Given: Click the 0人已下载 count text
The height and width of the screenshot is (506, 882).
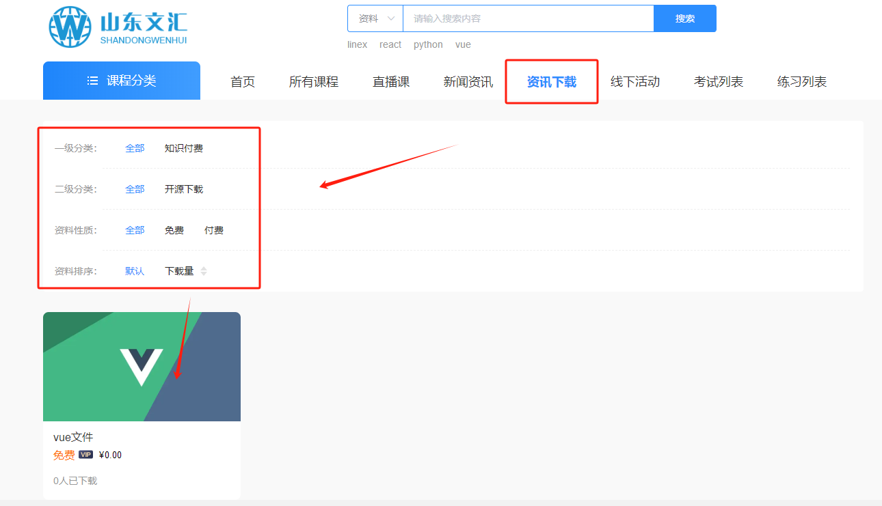Looking at the screenshot, I should [x=75, y=481].
